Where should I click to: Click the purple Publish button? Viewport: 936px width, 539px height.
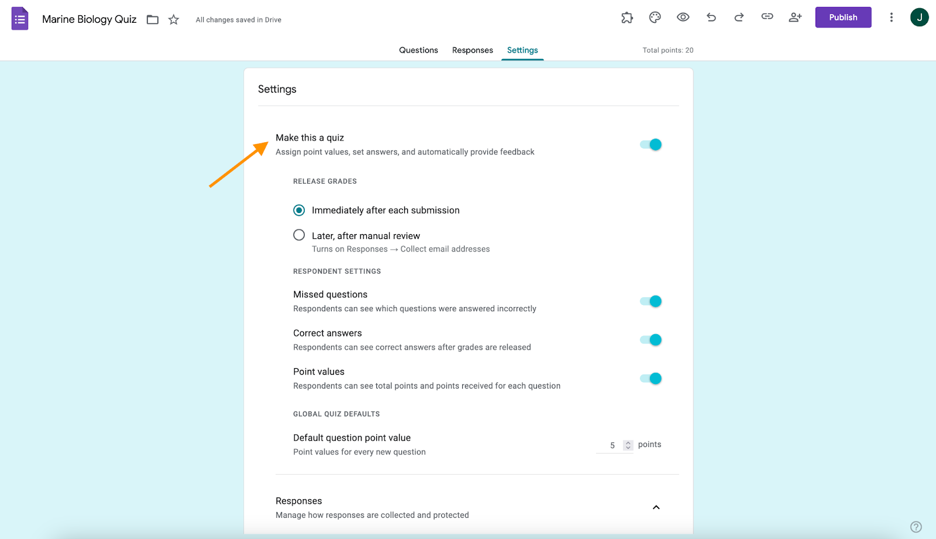843,18
